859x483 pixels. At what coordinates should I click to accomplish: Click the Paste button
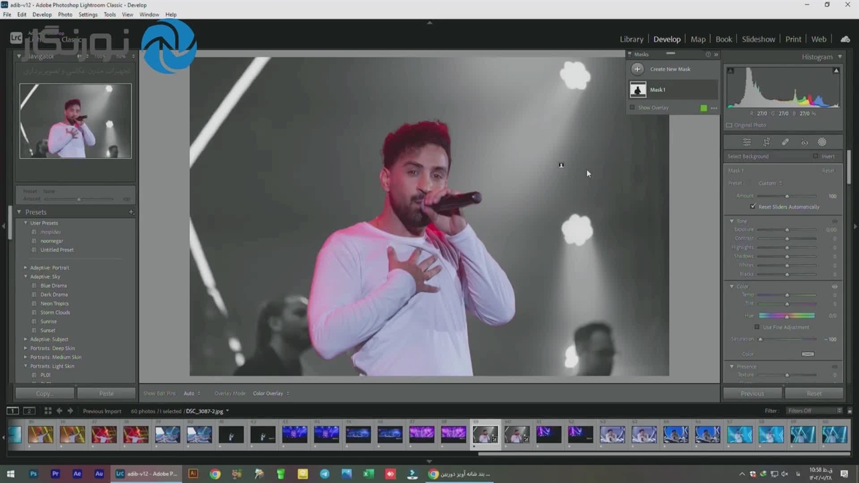(106, 394)
